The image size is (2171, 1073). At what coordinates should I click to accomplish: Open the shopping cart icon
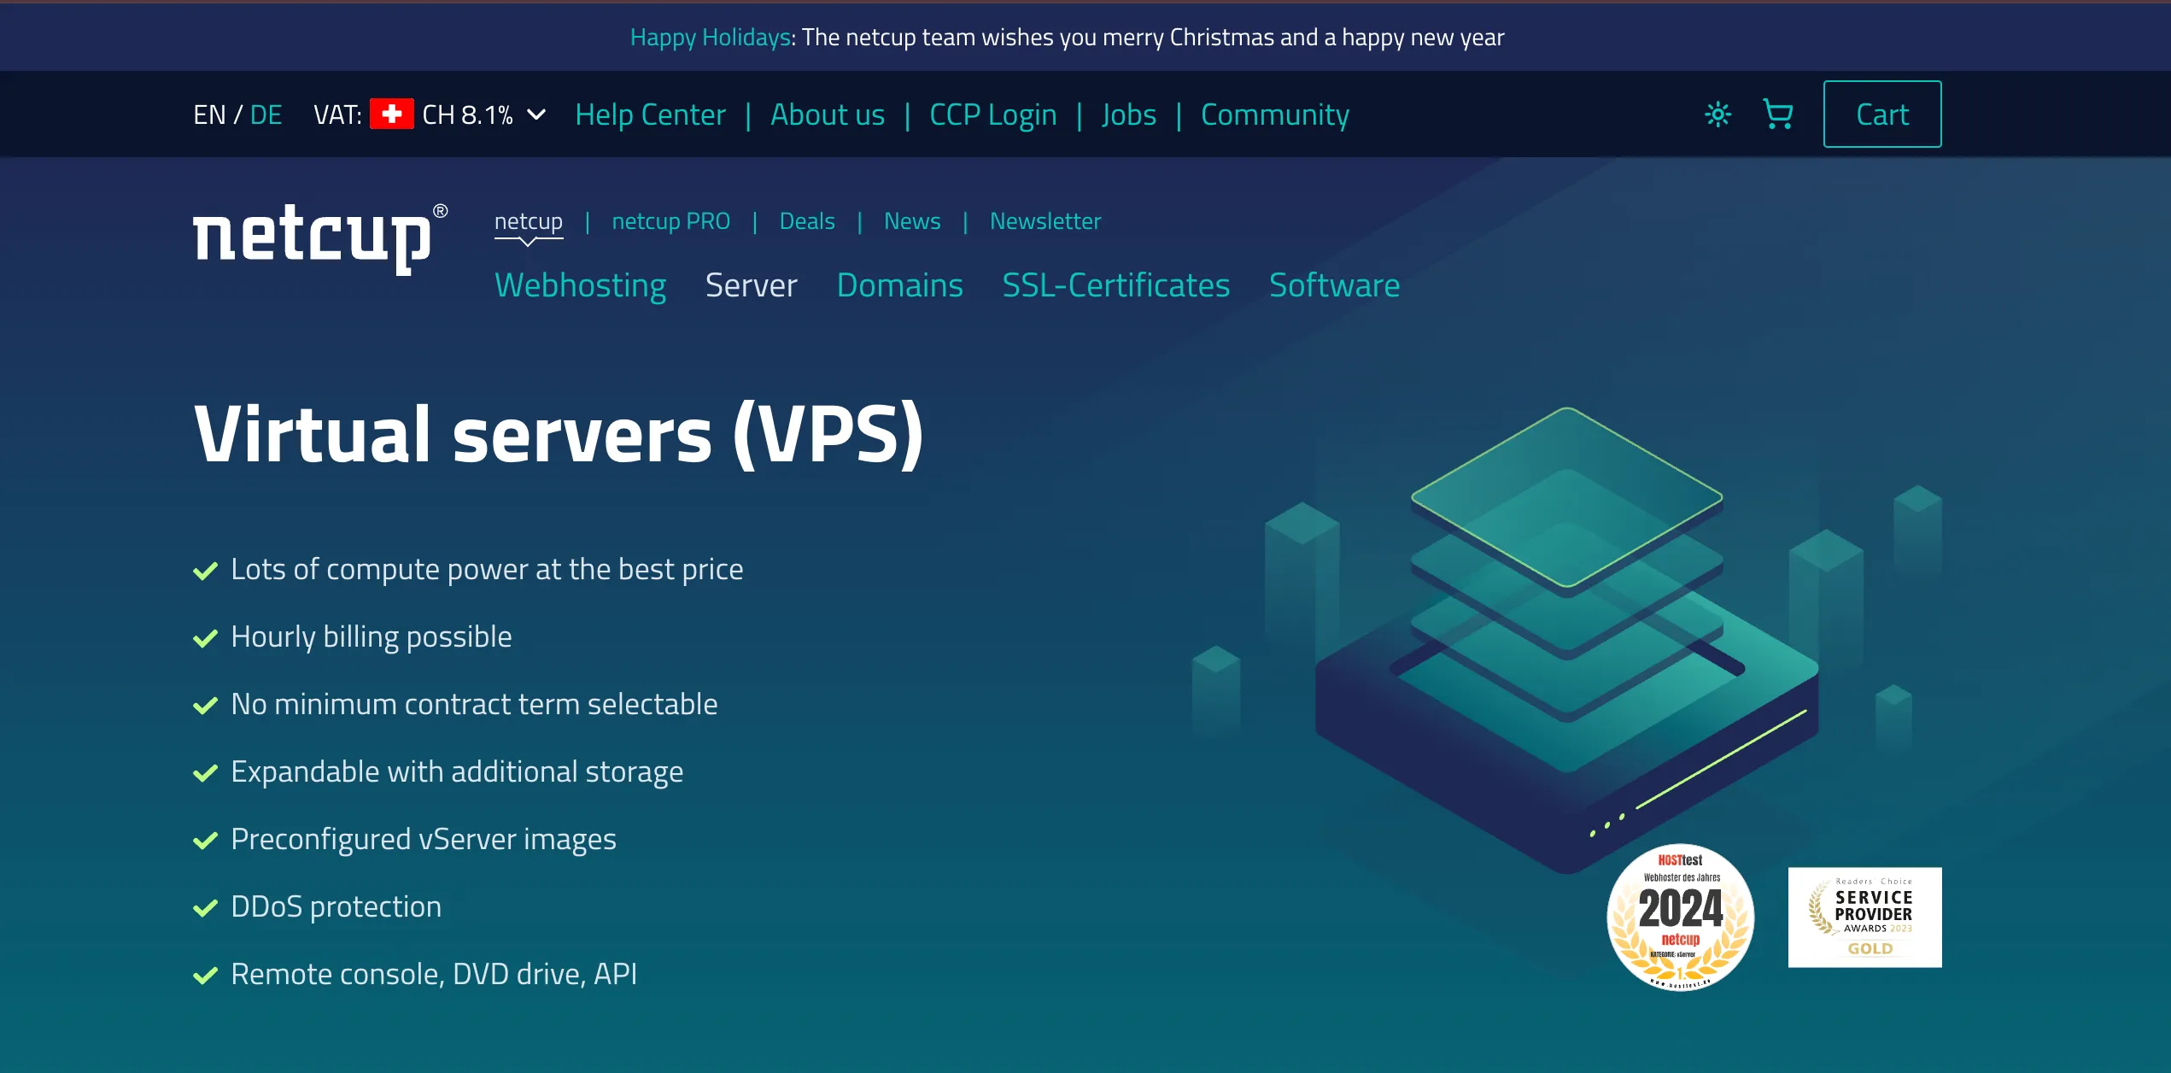click(1778, 114)
